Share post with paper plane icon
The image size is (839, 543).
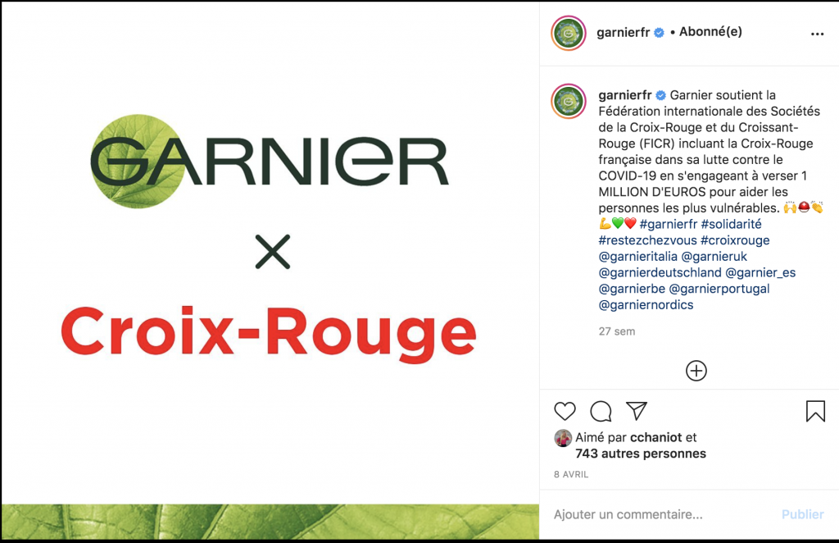637,410
